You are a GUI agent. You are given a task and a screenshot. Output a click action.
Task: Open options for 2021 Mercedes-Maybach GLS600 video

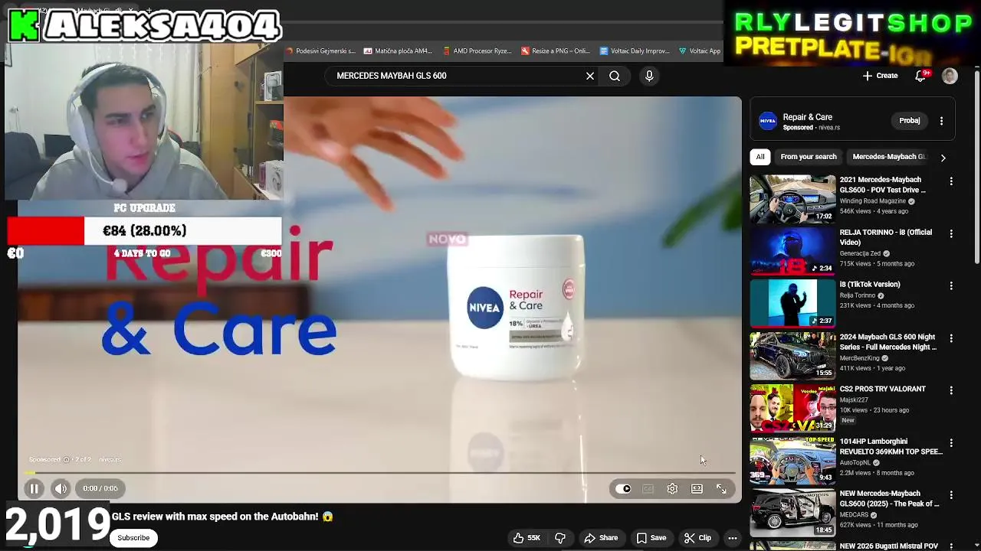(951, 181)
